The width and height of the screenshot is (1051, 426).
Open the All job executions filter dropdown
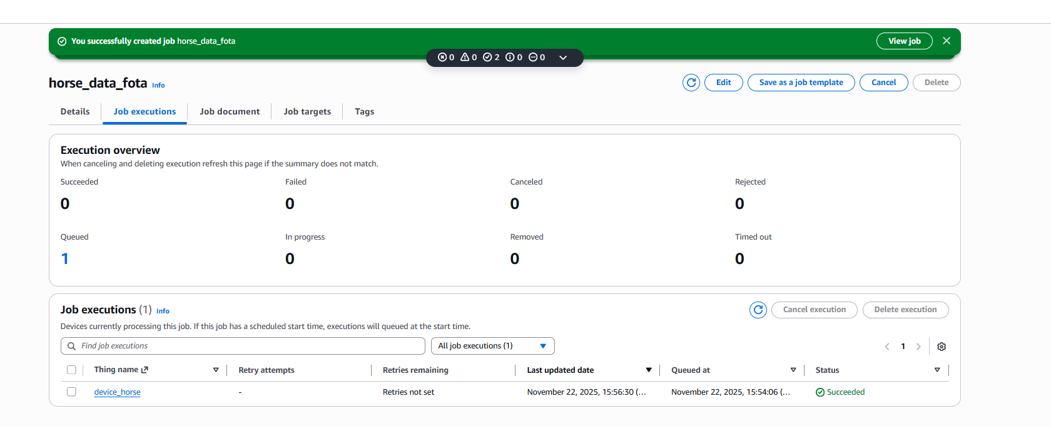pos(492,346)
